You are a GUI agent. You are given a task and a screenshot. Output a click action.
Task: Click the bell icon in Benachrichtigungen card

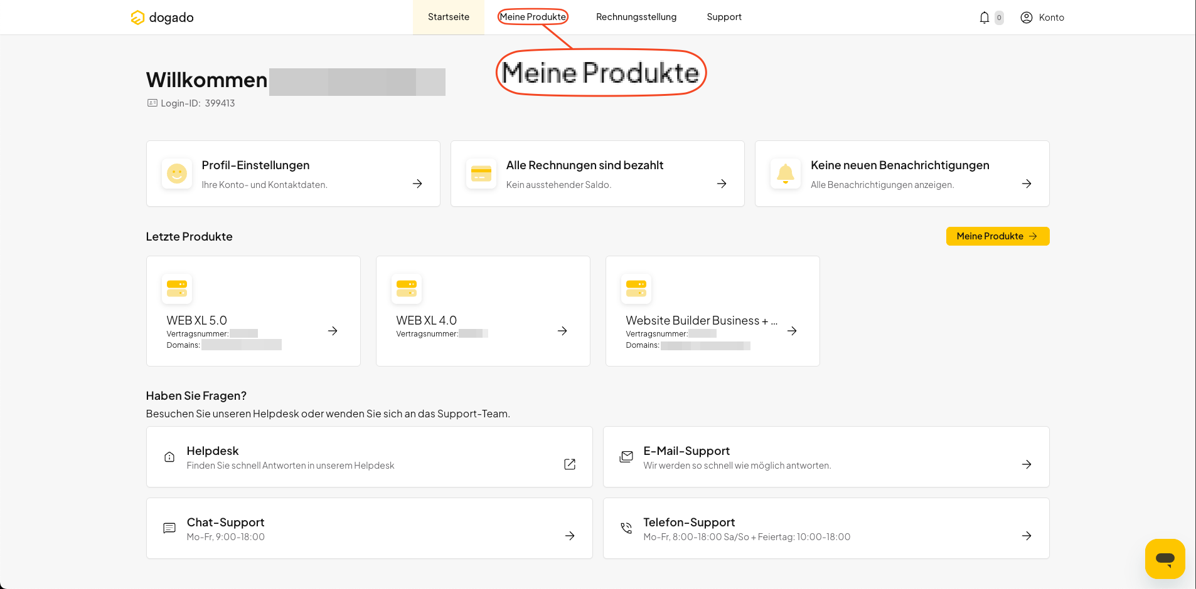point(786,174)
